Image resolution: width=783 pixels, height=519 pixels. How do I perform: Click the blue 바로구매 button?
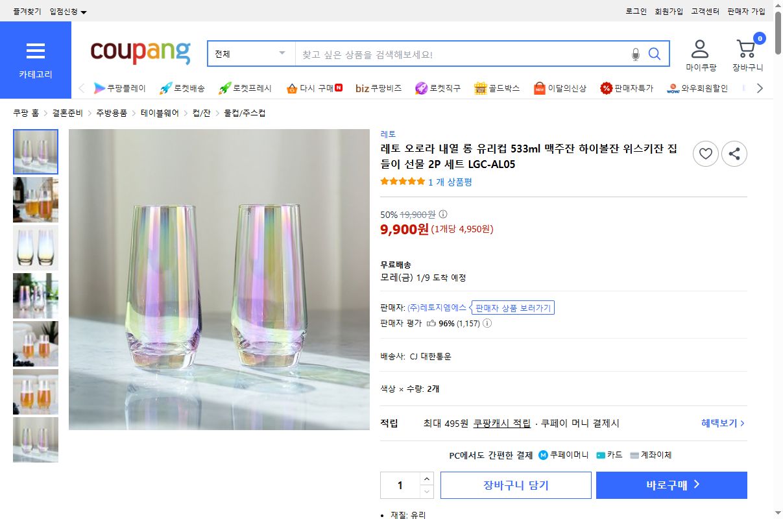[671, 485]
